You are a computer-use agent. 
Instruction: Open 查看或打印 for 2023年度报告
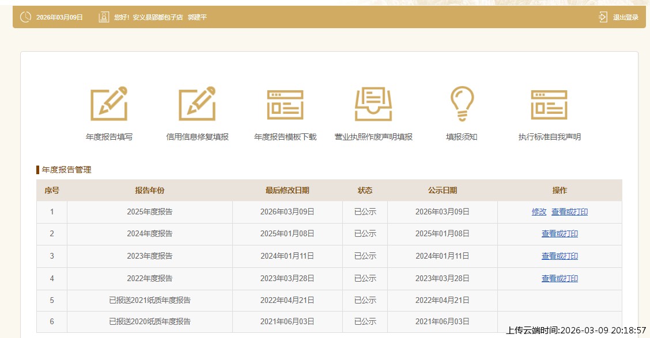pyautogui.click(x=560, y=256)
